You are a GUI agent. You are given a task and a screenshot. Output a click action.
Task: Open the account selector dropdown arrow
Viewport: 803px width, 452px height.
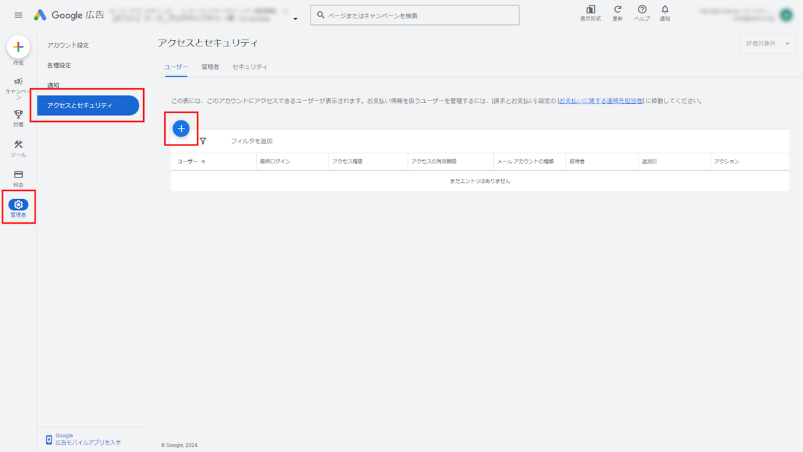click(295, 19)
